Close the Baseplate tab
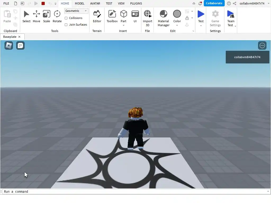This screenshot has width=271, height=203. (x=19, y=37)
